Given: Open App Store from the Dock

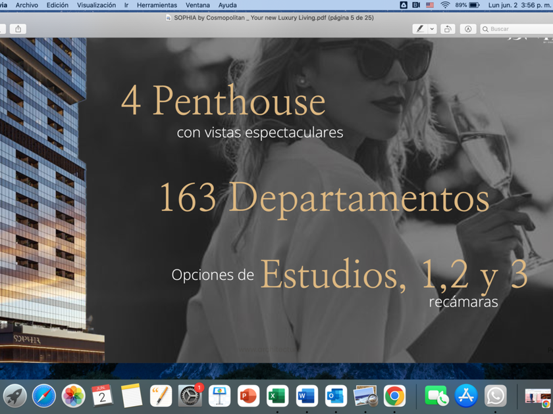Looking at the screenshot, I should (x=466, y=396).
